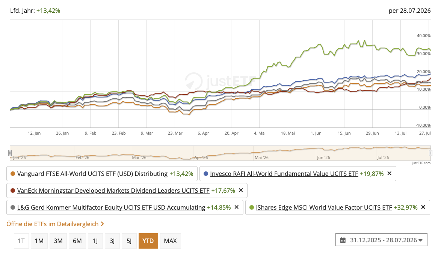Click the green iShares Edge legend dot
447x261 pixels.
click(251, 207)
